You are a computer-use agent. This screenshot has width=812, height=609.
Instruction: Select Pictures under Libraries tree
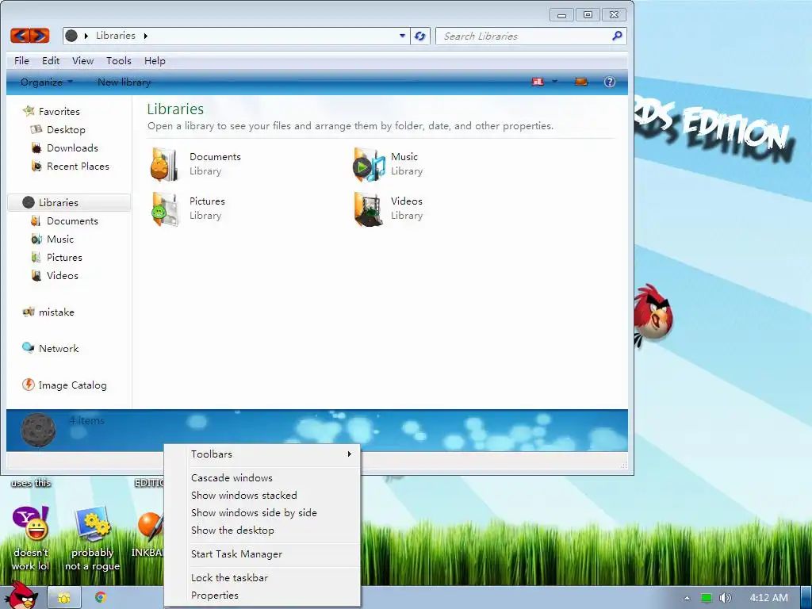click(64, 258)
